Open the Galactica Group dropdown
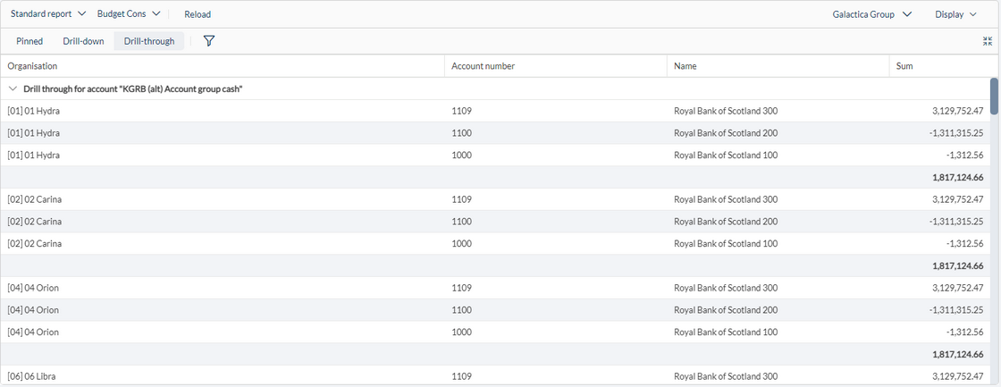Screen dimensions: 1001x387 [872, 14]
